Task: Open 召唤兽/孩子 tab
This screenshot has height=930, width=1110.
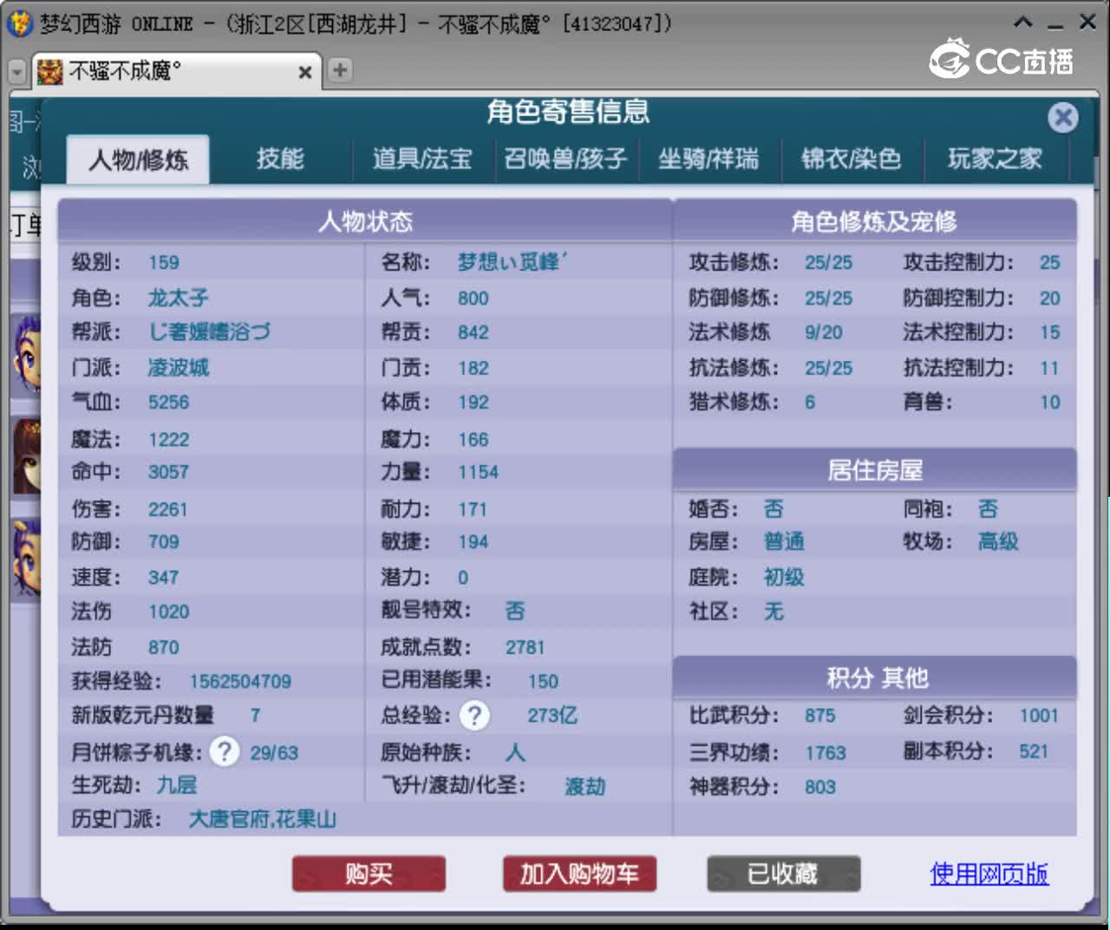Action: point(565,159)
